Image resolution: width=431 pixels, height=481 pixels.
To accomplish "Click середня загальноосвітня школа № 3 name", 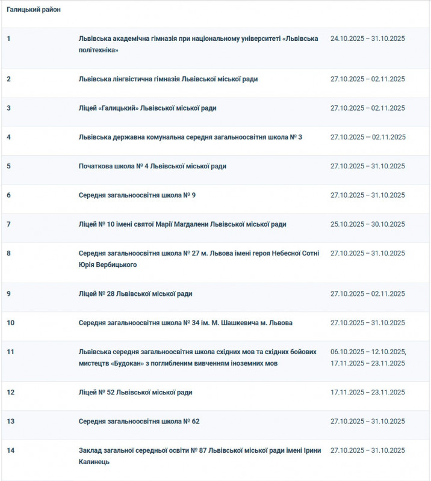I will point(190,137).
